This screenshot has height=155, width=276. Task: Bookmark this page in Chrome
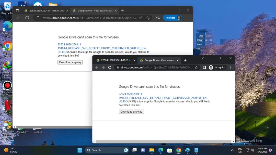tap(196, 68)
